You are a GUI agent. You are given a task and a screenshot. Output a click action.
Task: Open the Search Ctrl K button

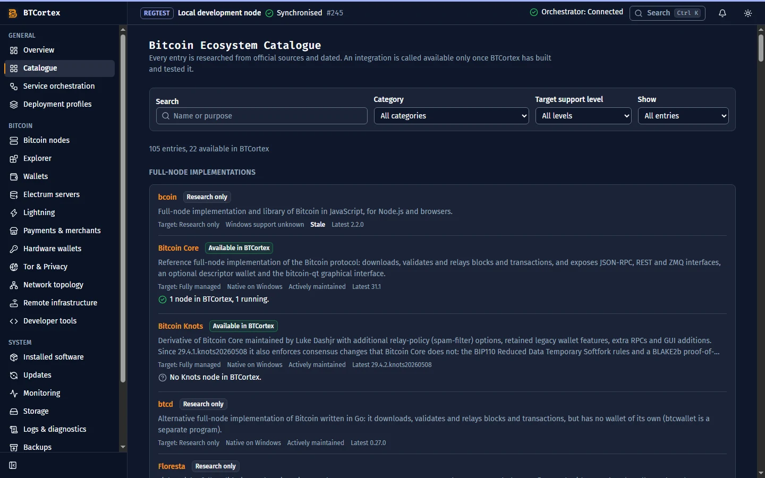pyautogui.click(x=667, y=13)
